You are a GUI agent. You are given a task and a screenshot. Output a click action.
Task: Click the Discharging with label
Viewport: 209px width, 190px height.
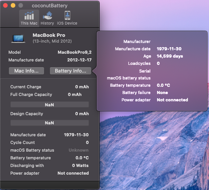tap(27, 165)
